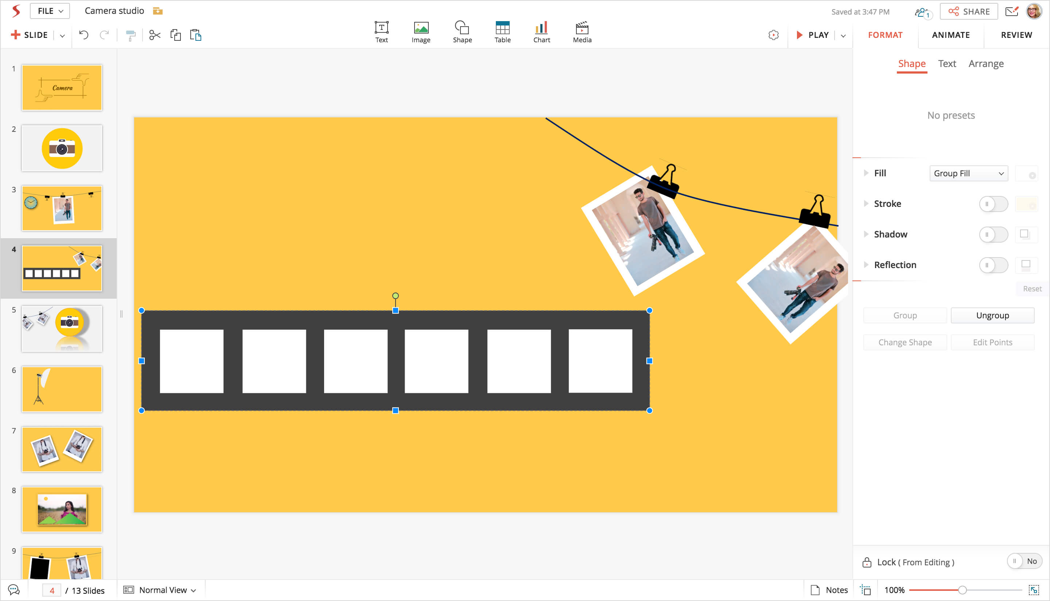Click the SHARE button
The width and height of the screenshot is (1050, 601).
968,12
